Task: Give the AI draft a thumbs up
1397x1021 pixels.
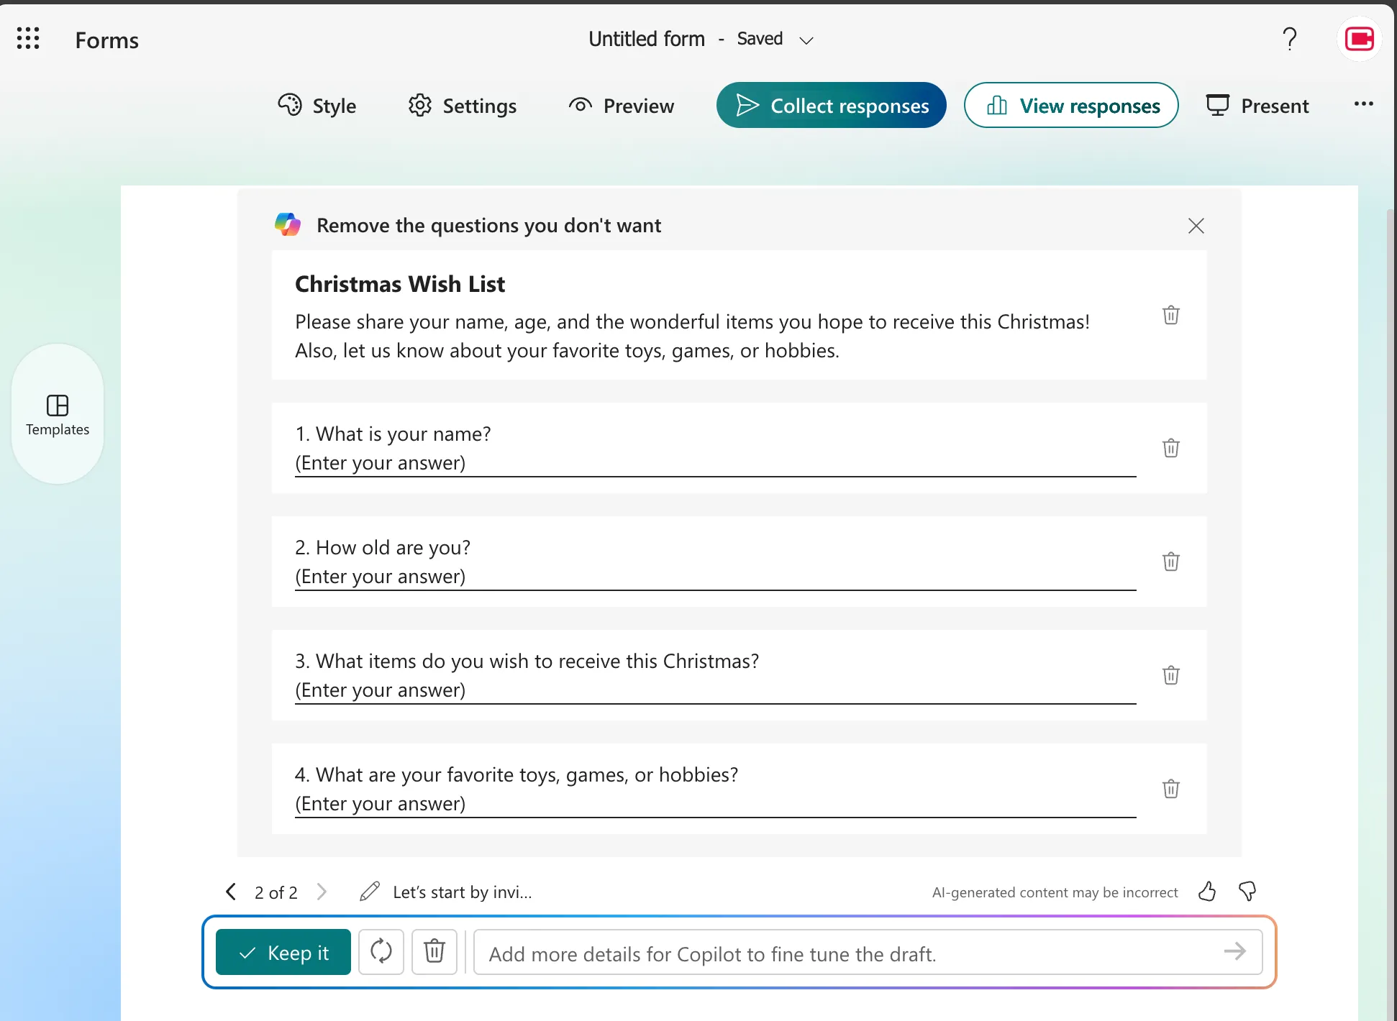Action: coord(1207,892)
